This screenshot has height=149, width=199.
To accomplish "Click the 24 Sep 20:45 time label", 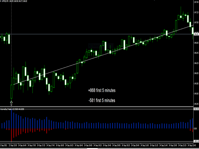I will point(135,145).
